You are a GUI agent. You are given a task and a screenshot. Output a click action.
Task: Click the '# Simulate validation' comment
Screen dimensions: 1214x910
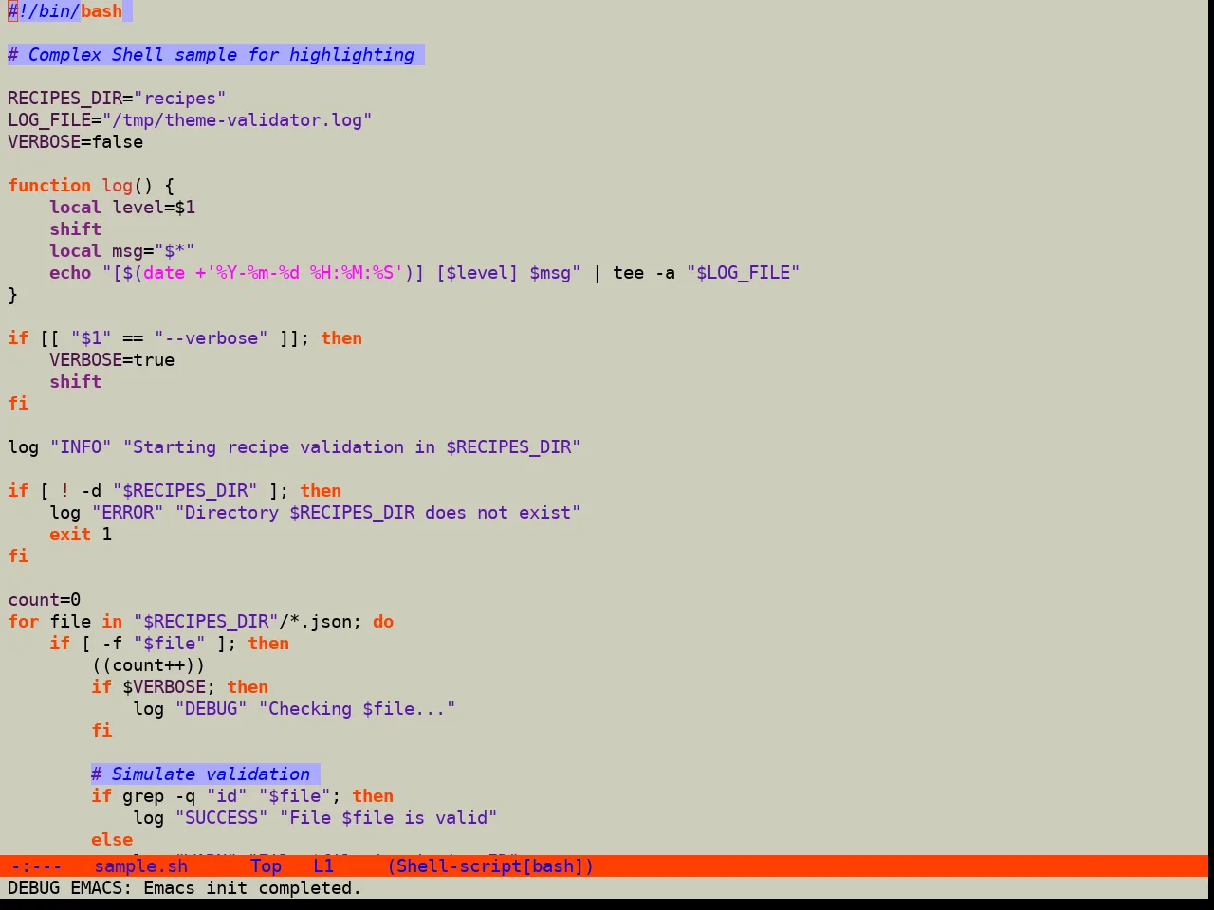point(201,774)
